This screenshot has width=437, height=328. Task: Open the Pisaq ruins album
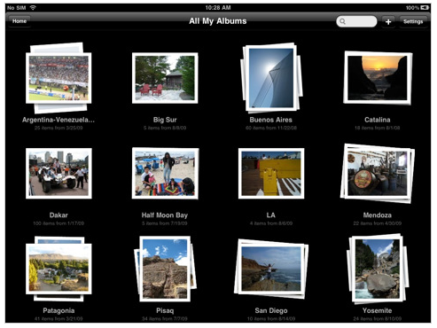point(165,269)
